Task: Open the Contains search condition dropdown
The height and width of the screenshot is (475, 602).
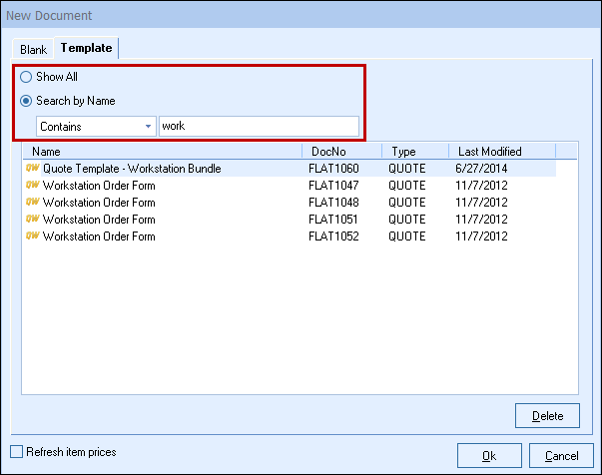Action: pos(96,127)
